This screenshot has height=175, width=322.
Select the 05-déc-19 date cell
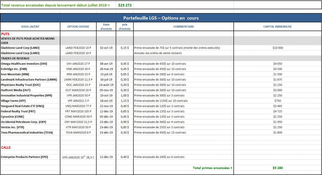point(106,117)
